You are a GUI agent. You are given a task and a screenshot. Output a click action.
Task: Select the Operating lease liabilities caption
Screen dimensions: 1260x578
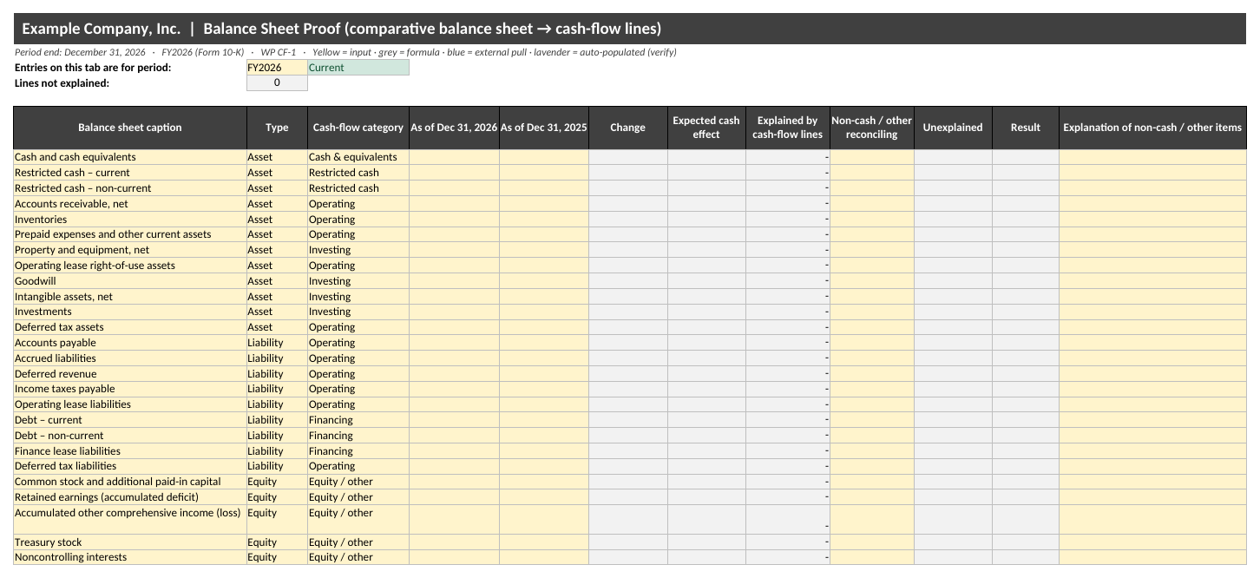[130, 404]
